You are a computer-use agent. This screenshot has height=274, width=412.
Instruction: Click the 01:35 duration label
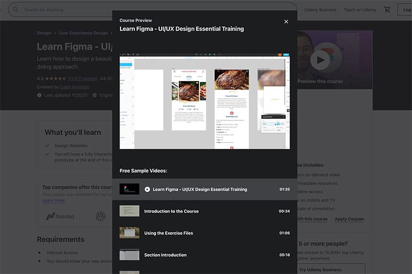tap(285, 189)
